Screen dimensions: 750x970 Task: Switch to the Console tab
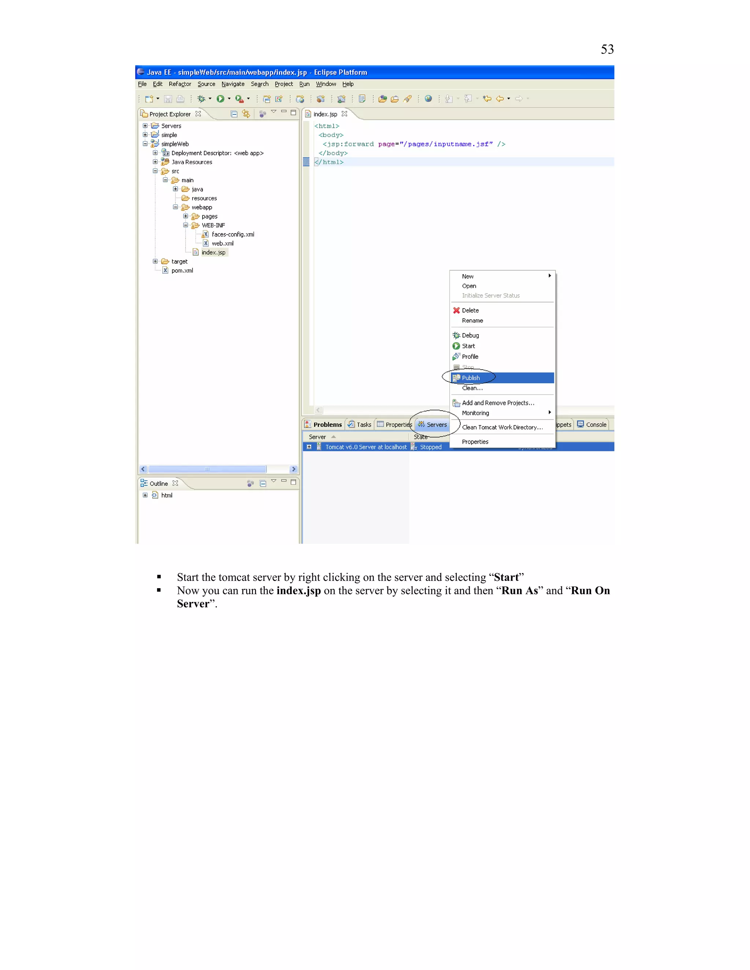pyautogui.click(x=592, y=425)
